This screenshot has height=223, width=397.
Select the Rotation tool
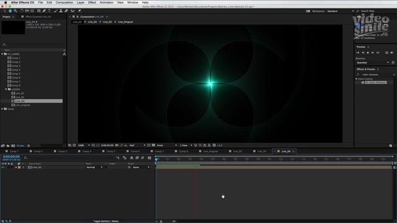click(x=22, y=11)
